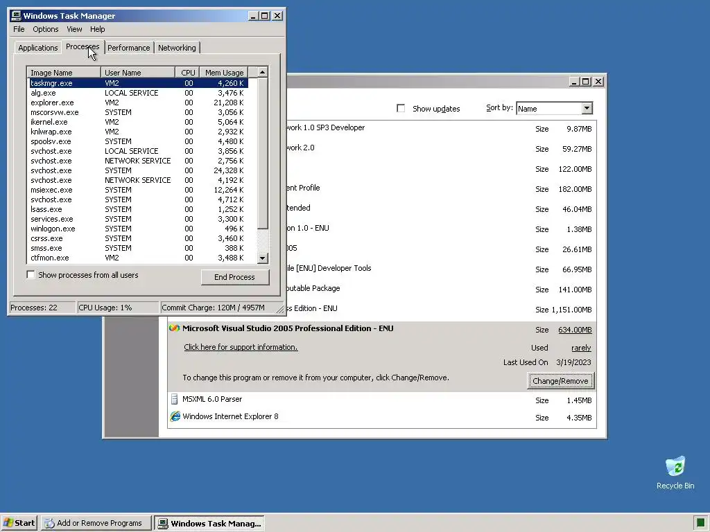The width and height of the screenshot is (710, 532).
Task: Select the Processes tab
Action: [x=83, y=46]
